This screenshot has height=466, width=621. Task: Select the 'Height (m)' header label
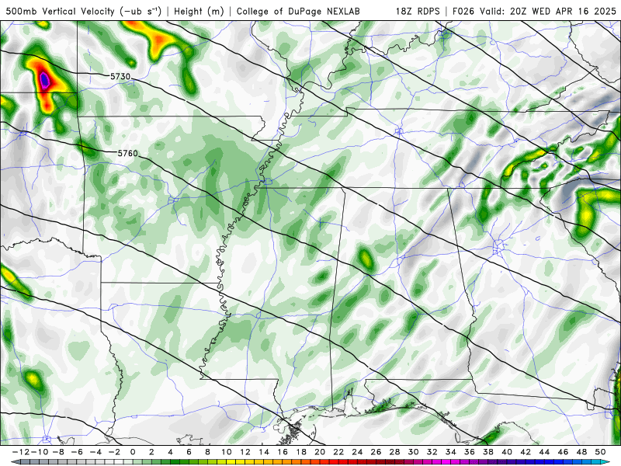point(199,11)
